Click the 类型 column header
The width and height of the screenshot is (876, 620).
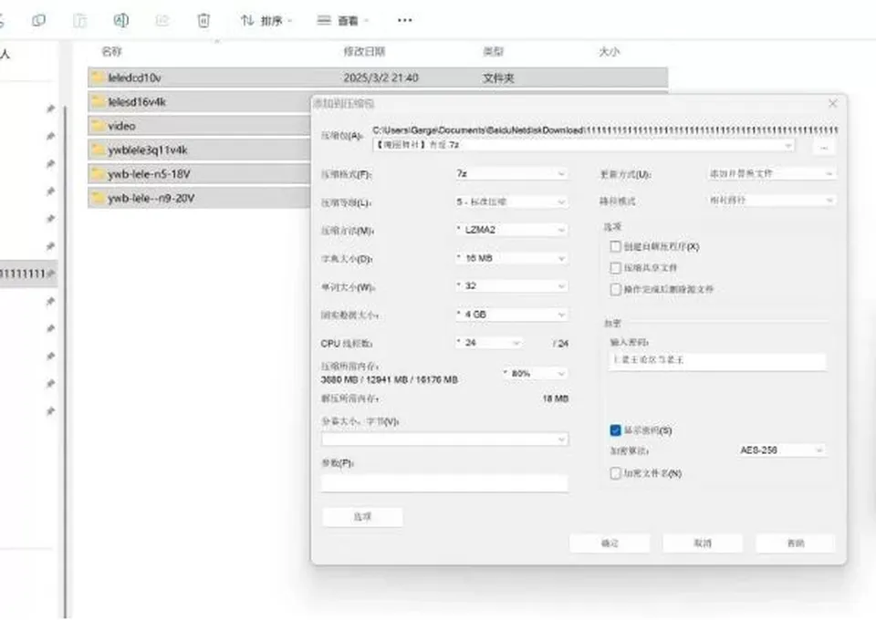coord(494,51)
